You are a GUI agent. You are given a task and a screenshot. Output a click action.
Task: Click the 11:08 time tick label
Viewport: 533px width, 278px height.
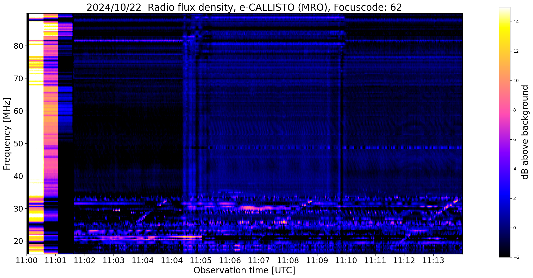pyautogui.click(x=288, y=261)
